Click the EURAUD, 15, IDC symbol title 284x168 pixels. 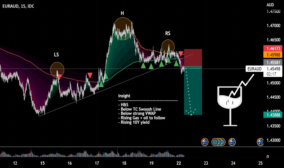pos(18,6)
